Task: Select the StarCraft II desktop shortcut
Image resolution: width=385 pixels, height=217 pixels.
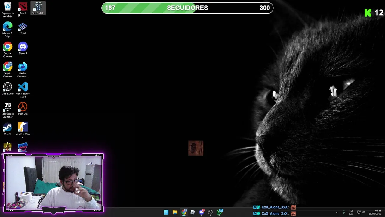Action: 38,8
